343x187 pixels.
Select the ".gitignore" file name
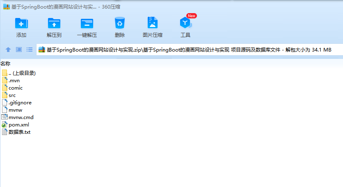pyautogui.click(x=20, y=103)
